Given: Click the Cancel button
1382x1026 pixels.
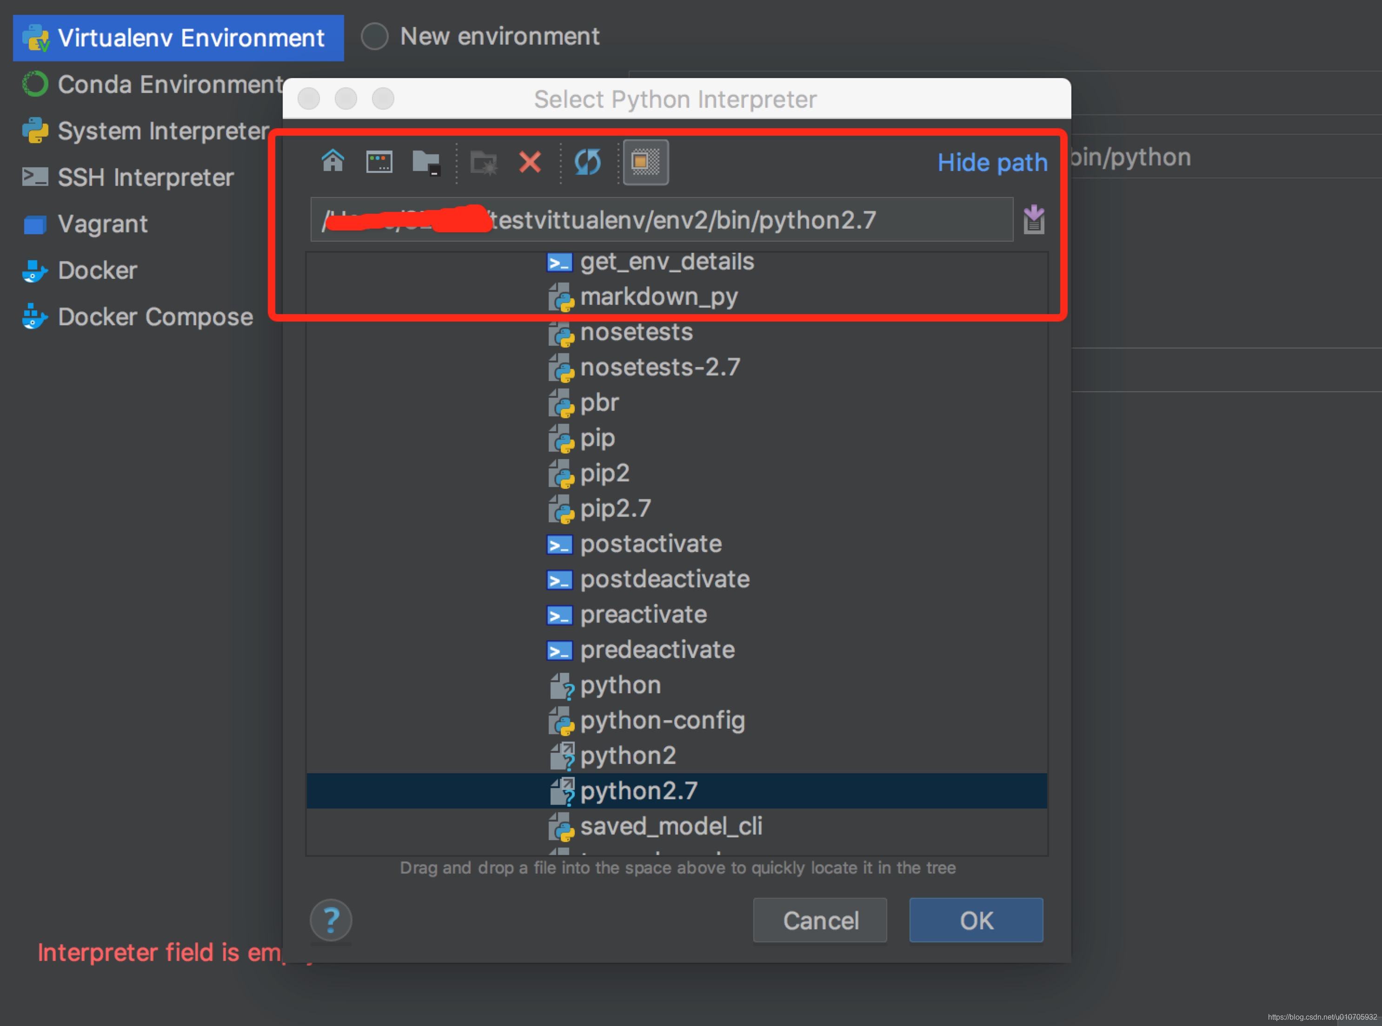Looking at the screenshot, I should point(820,921).
